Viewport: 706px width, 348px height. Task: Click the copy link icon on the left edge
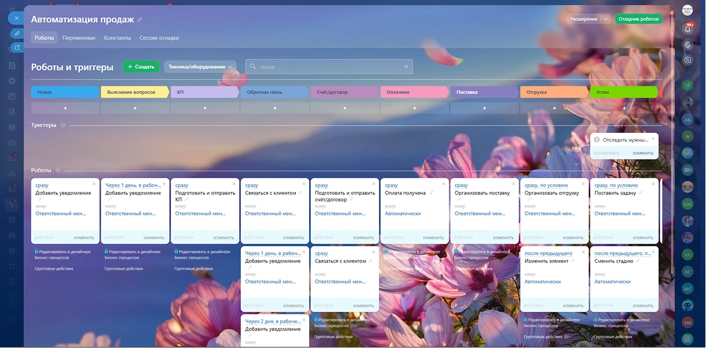click(17, 33)
